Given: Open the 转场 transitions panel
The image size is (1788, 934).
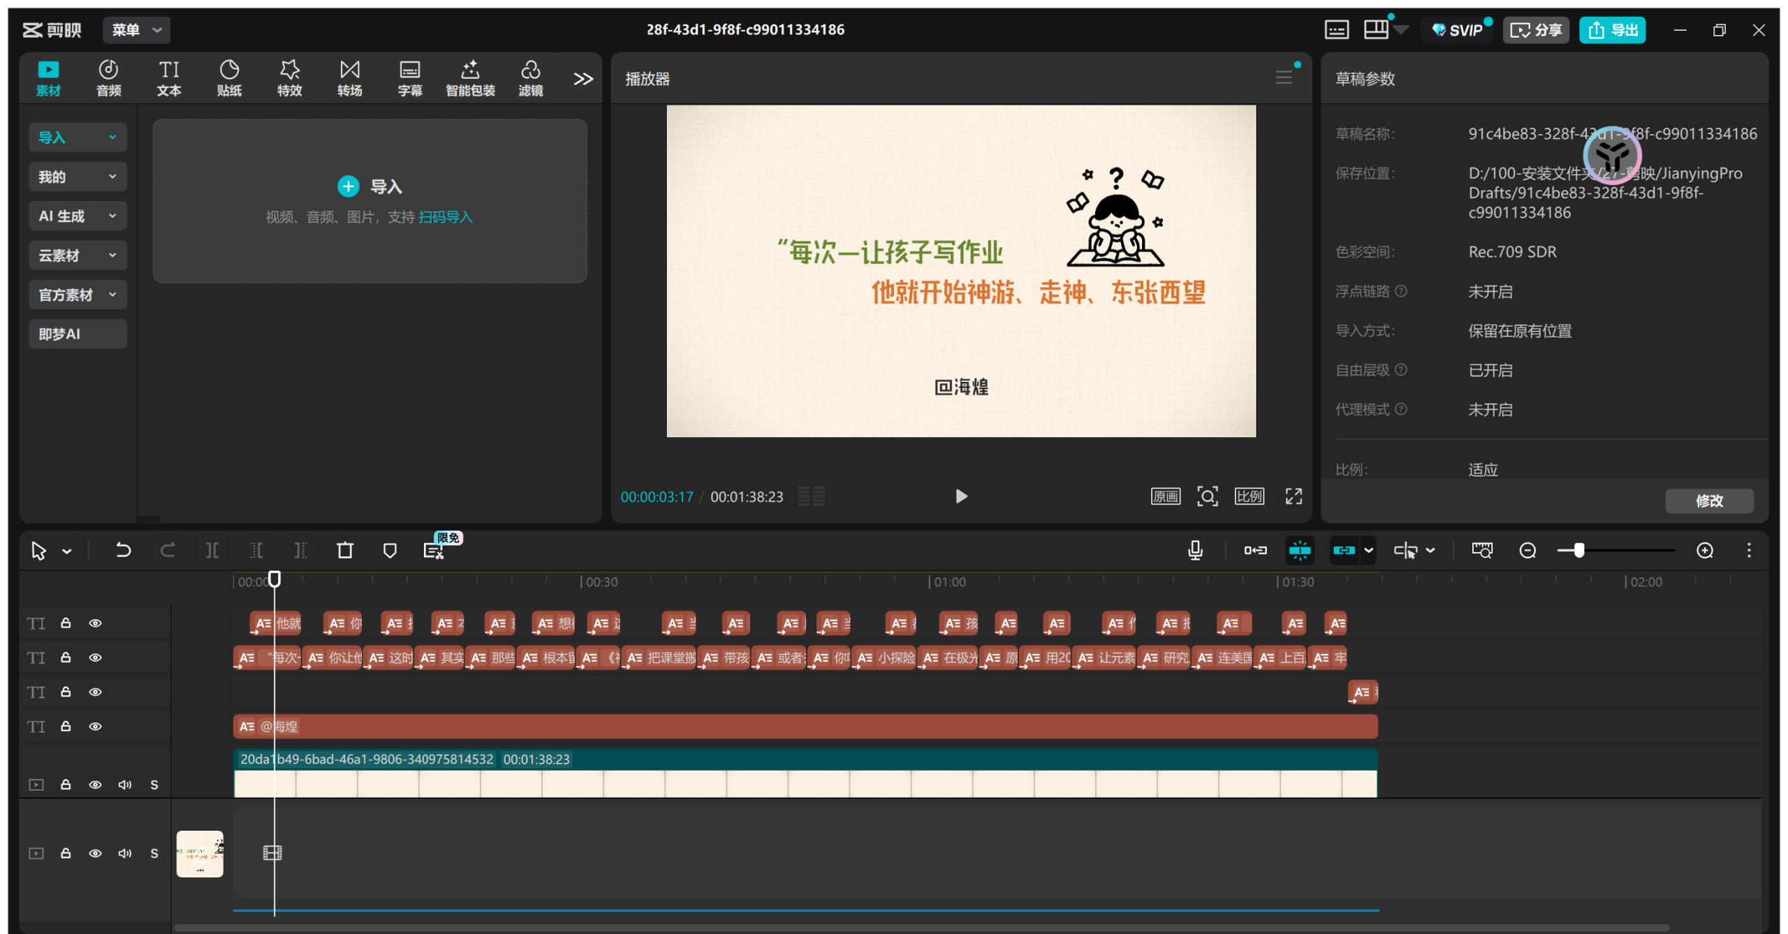Looking at the screenshot, I should click(349, 78).
